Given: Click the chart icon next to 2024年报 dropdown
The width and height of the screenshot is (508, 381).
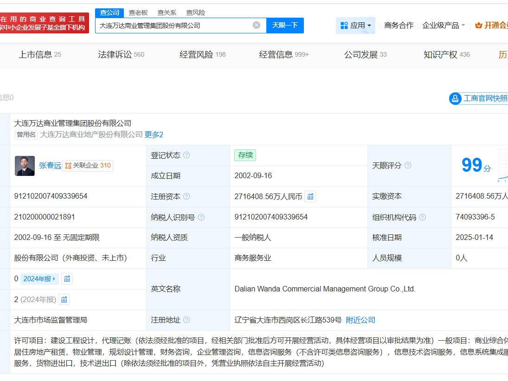Looking at the screenshot, I should (67, 279).
